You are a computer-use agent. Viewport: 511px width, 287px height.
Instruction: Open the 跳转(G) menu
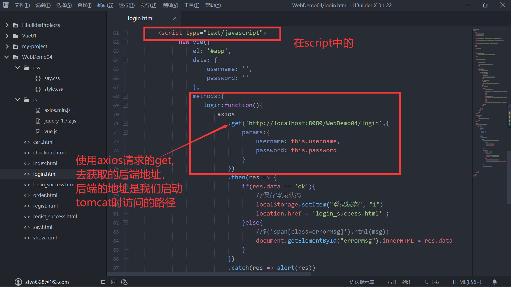[105, 5]
